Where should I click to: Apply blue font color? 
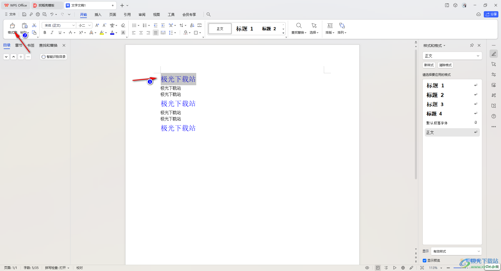(x=112, y=33)
